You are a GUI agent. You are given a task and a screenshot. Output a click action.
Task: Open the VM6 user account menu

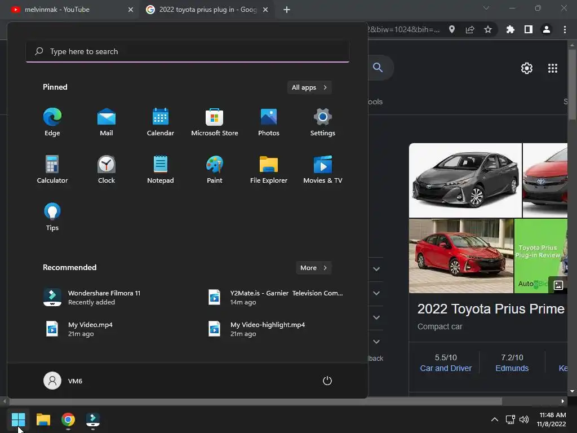pos(63,381)
